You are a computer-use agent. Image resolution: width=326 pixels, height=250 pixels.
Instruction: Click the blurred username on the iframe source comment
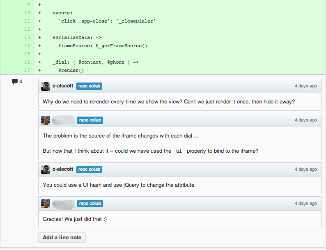(x=64, y=120)
